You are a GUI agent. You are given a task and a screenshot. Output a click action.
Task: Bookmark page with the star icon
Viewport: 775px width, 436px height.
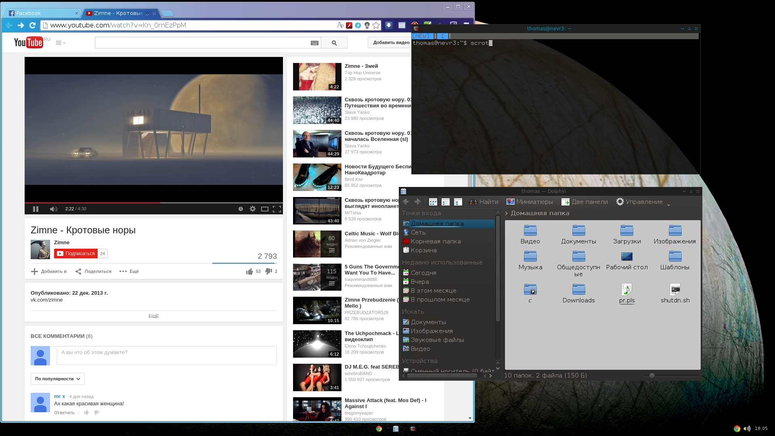(376, 25)
